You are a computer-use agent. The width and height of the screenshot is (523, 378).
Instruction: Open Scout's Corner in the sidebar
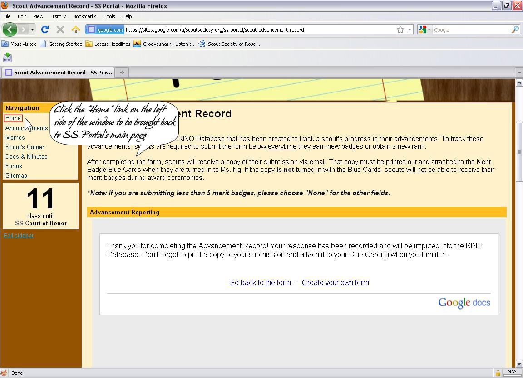[25, 147]
